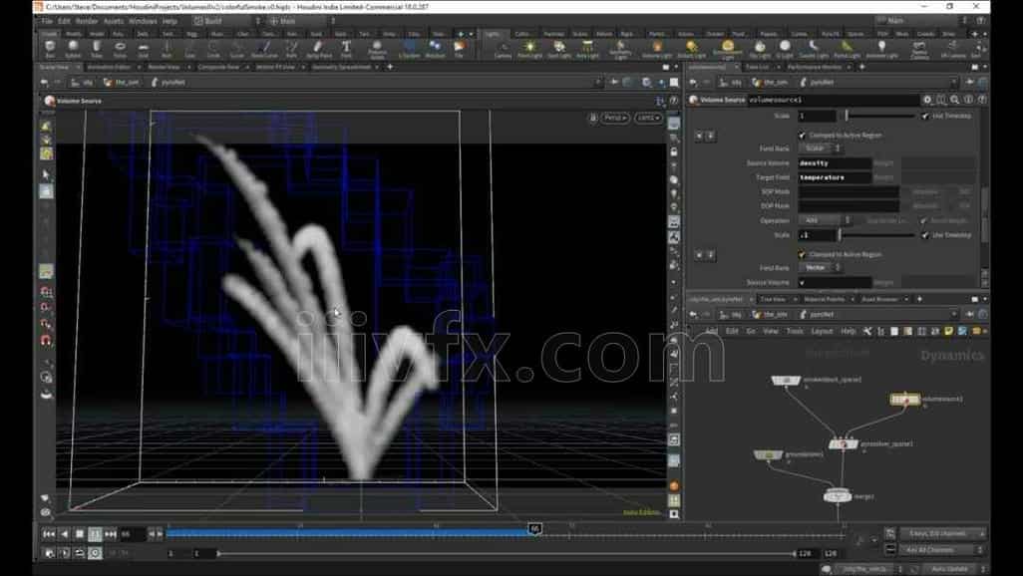Open Vector Field Rank dropdown
Image resolution: width=1023 pixels, height=576 pixels.
pos(822,268)
